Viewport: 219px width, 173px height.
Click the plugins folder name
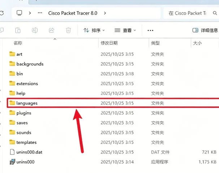[x=24, y=113]
